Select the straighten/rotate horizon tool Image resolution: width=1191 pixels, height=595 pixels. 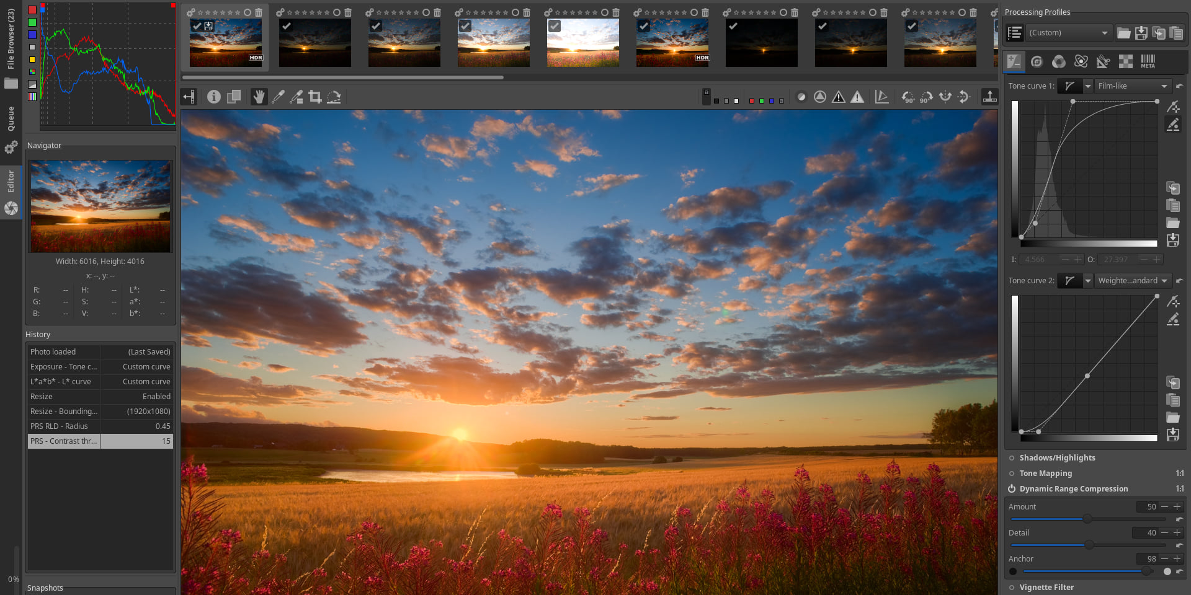tap(334, 97)
